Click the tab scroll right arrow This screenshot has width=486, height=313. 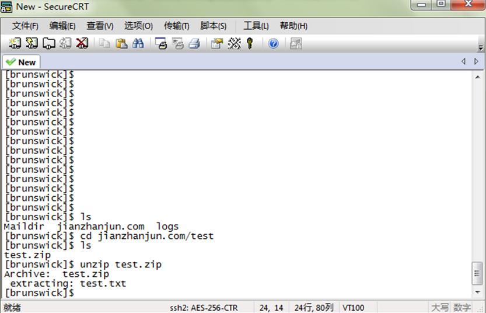tap(477, 61)
